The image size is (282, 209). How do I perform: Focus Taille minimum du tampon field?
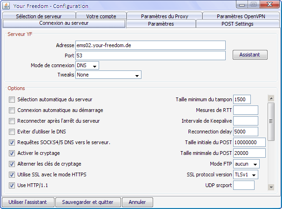click(242, 99)
